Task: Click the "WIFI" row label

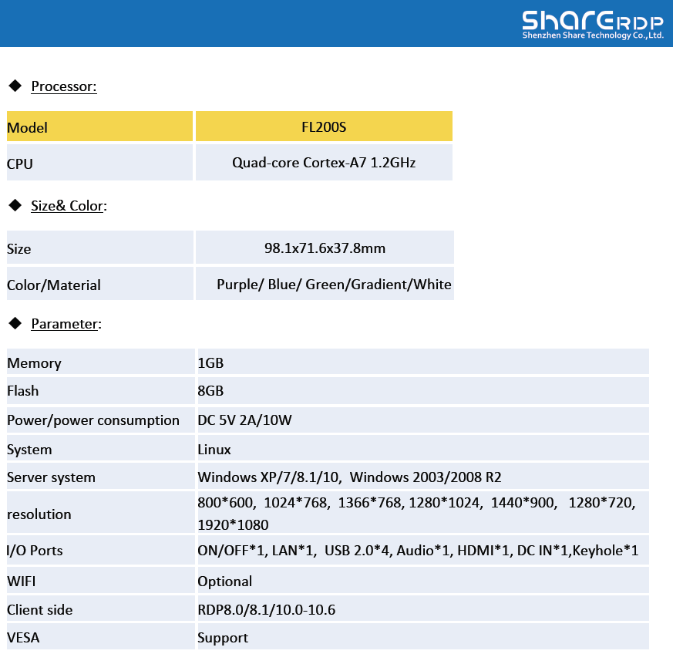Action: click(x=22, y=582)
